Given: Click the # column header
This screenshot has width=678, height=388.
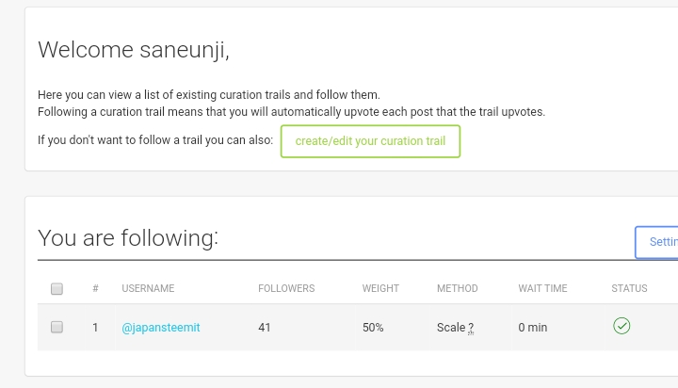Looking at the screenshot, I should click(95, 288).
